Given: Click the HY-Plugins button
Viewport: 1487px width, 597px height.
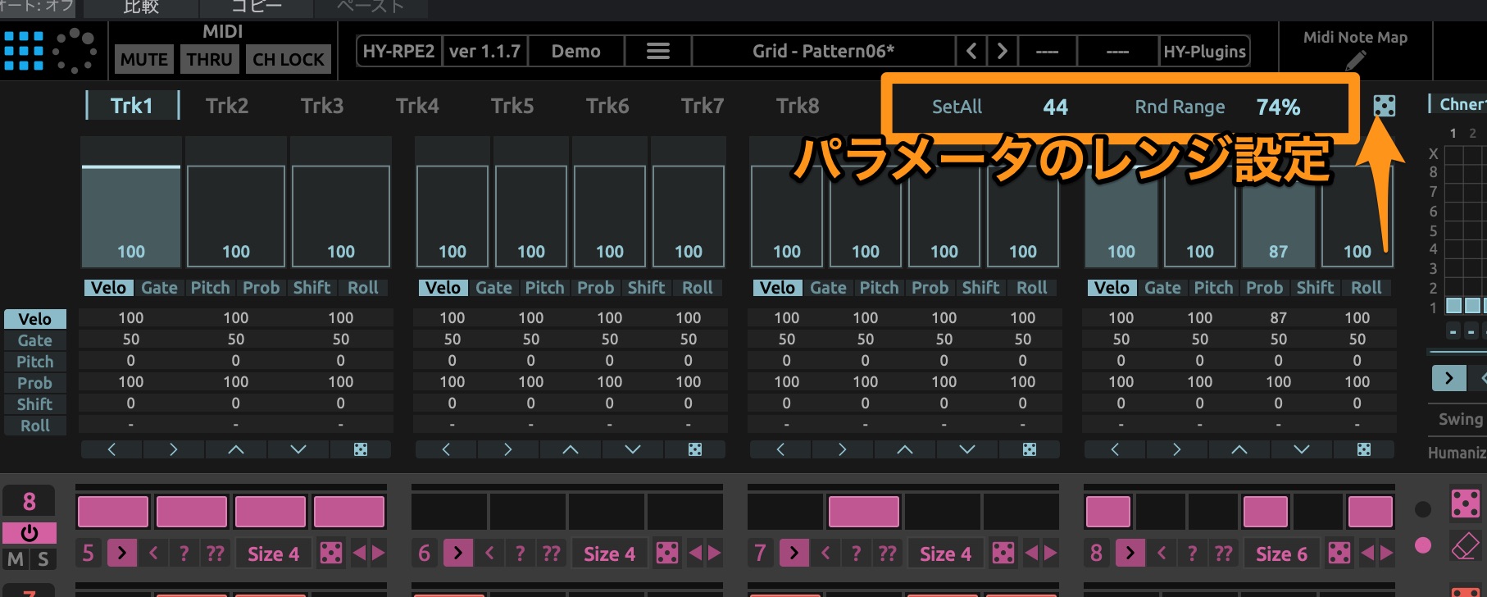Looking at the screenshot, I should pos(1204,51).
